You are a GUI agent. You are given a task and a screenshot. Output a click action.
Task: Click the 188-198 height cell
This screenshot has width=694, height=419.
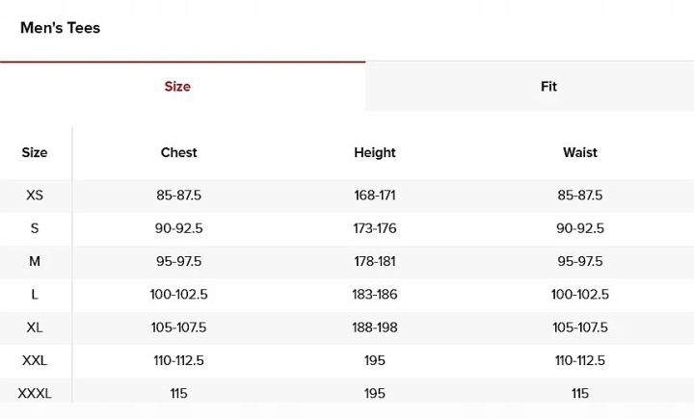pyautogui.click(x=375, y=327)
